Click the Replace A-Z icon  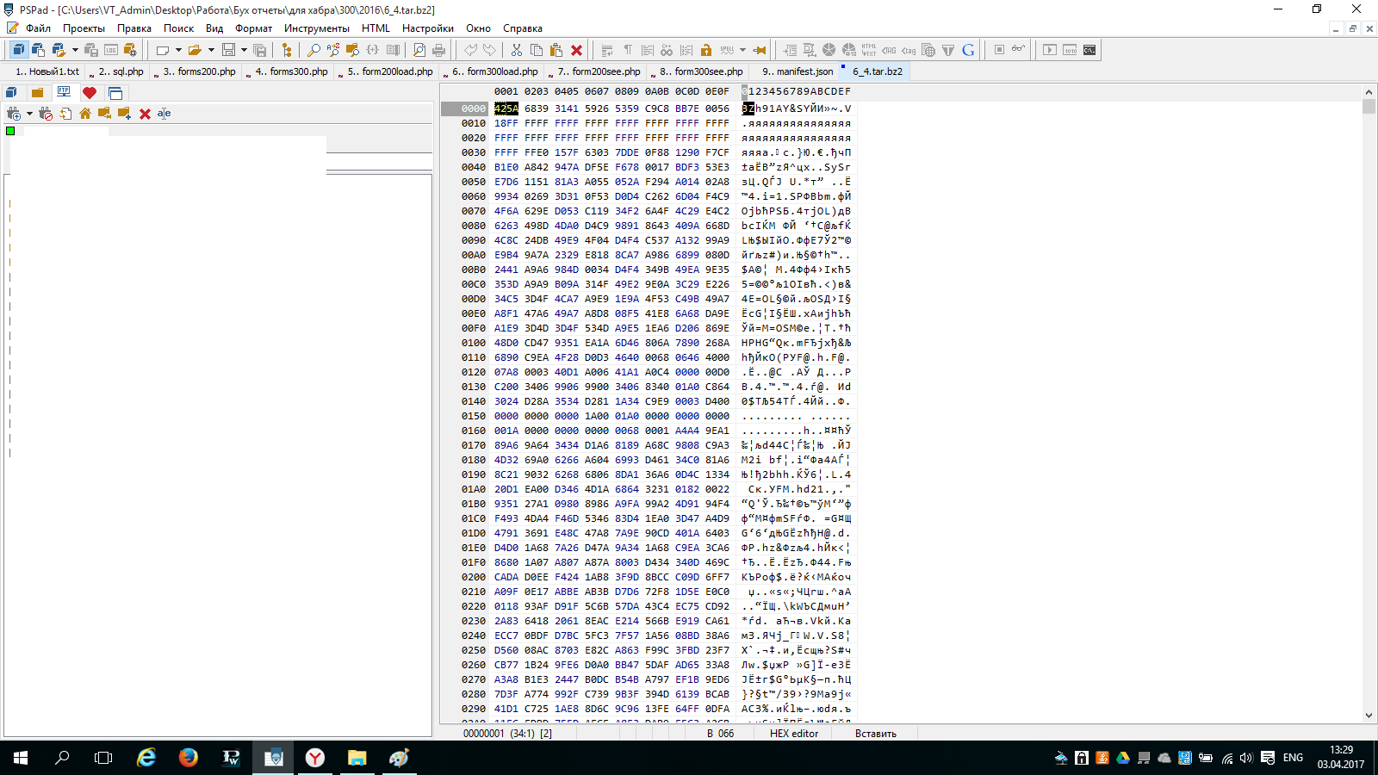click(333, 50)
